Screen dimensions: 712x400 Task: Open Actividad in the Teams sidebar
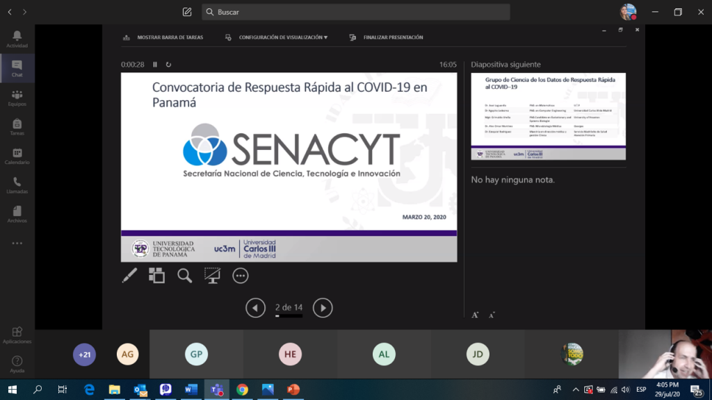pyautogui.click(x=17, y=39)
